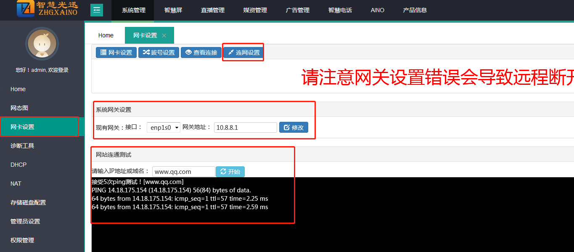Open 直播管理 in top menu
Image resolution: width=574 pixels, height=252 pixels.
click(x=212, y=10)
